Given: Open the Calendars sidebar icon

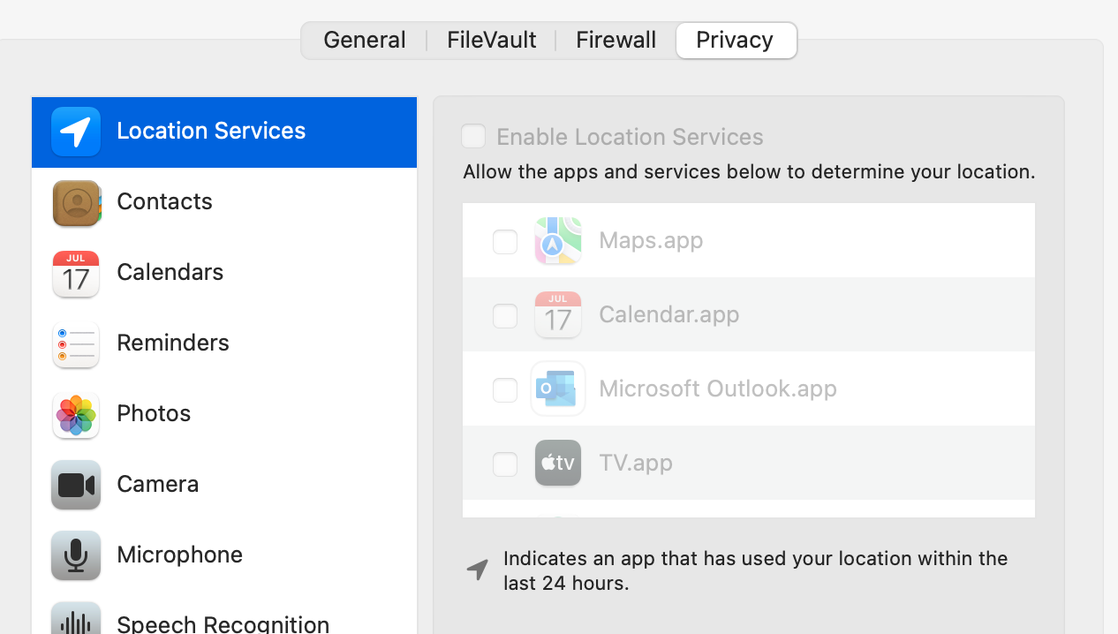Looking at the screenshot, I should (76, 273).
